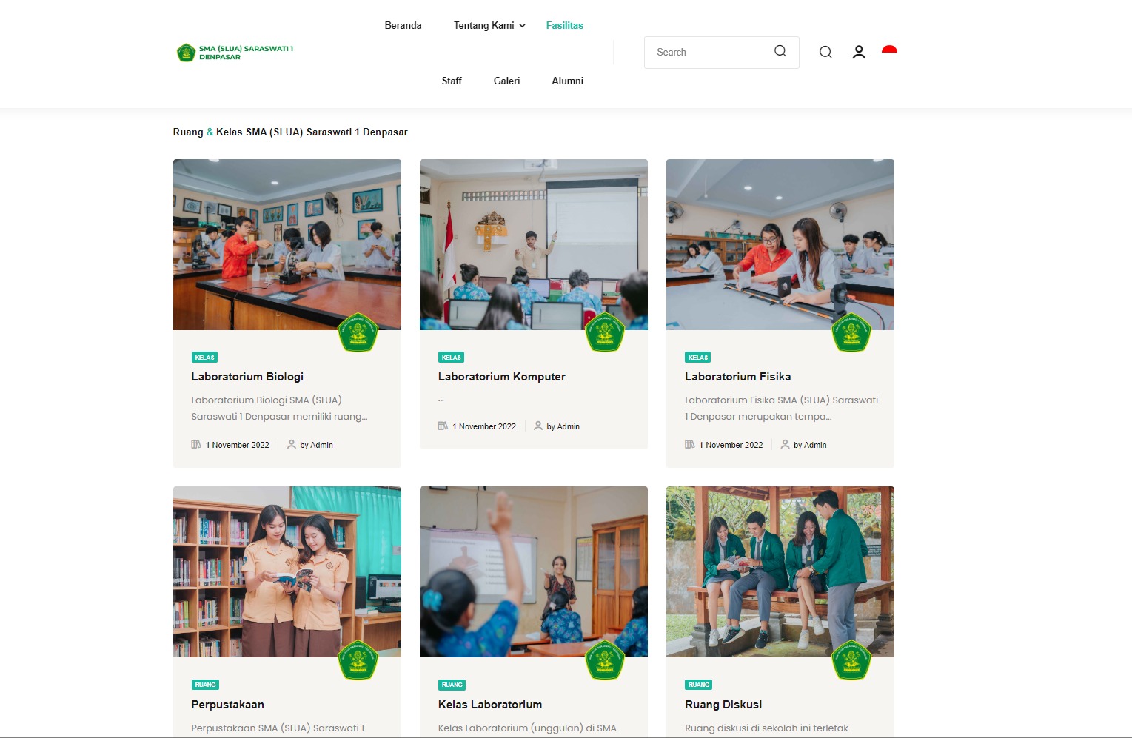Screen dimensions: 1132x738
Task: Click the KELAS tag on Laboratorium Biologi
Action: [204, 358]
